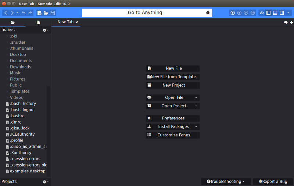294x186 pixels.
Task: Expand the .pki folder
Action: click(x=7, y=36)
